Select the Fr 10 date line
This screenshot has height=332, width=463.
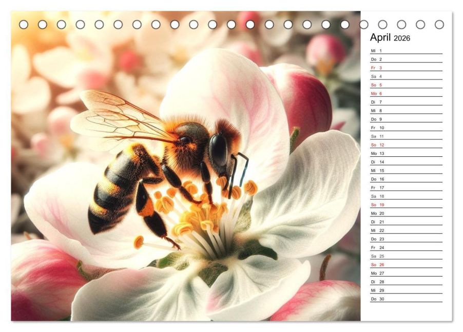tap(406, 128)
